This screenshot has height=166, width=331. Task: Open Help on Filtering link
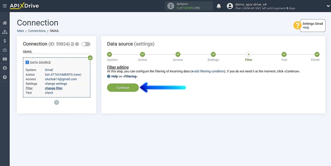tap(122, 76)
